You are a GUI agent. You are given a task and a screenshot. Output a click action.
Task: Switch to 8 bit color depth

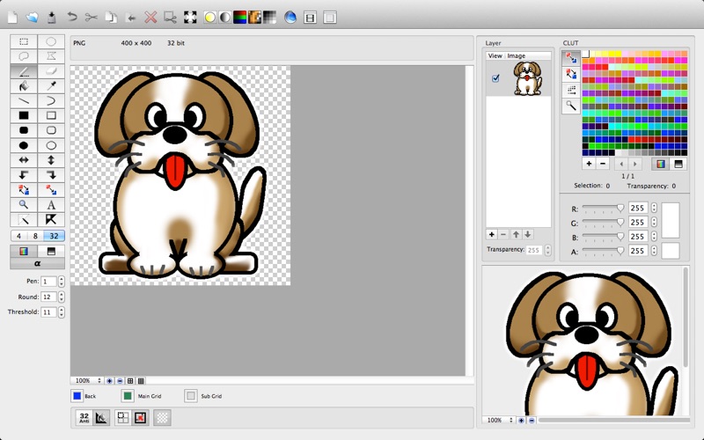(x=35, y=236)
